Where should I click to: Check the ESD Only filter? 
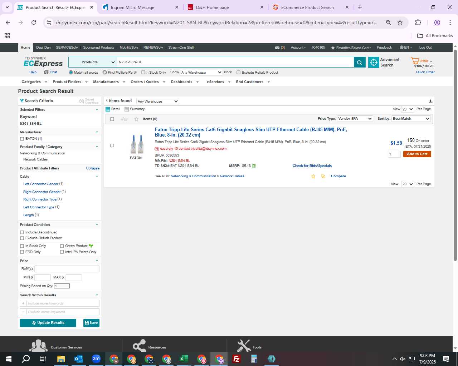point(22,252)
